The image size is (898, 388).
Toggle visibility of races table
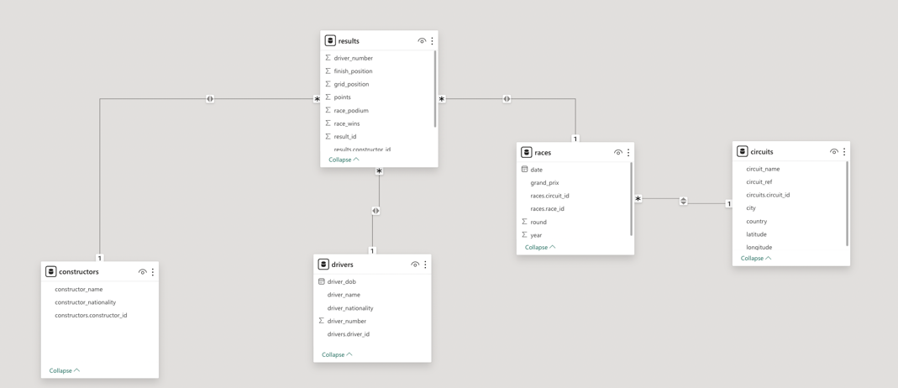[618, 153]
